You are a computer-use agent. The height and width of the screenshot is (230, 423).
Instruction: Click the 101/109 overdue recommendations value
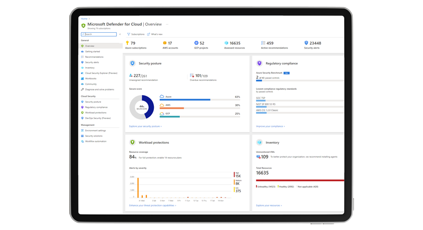(201, 76)
